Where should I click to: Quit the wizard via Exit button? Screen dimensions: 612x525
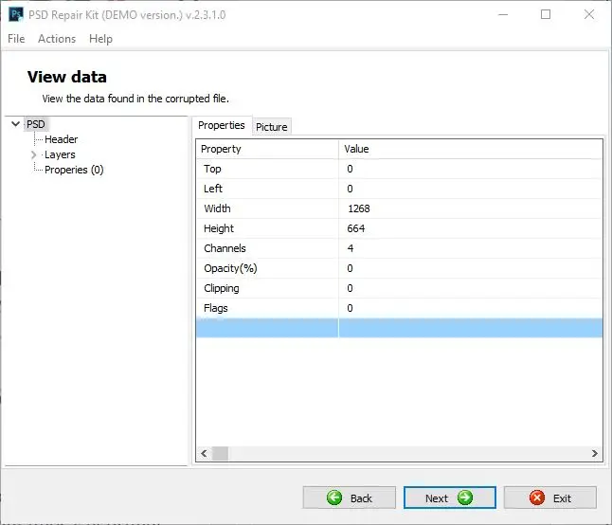(549, 498)
